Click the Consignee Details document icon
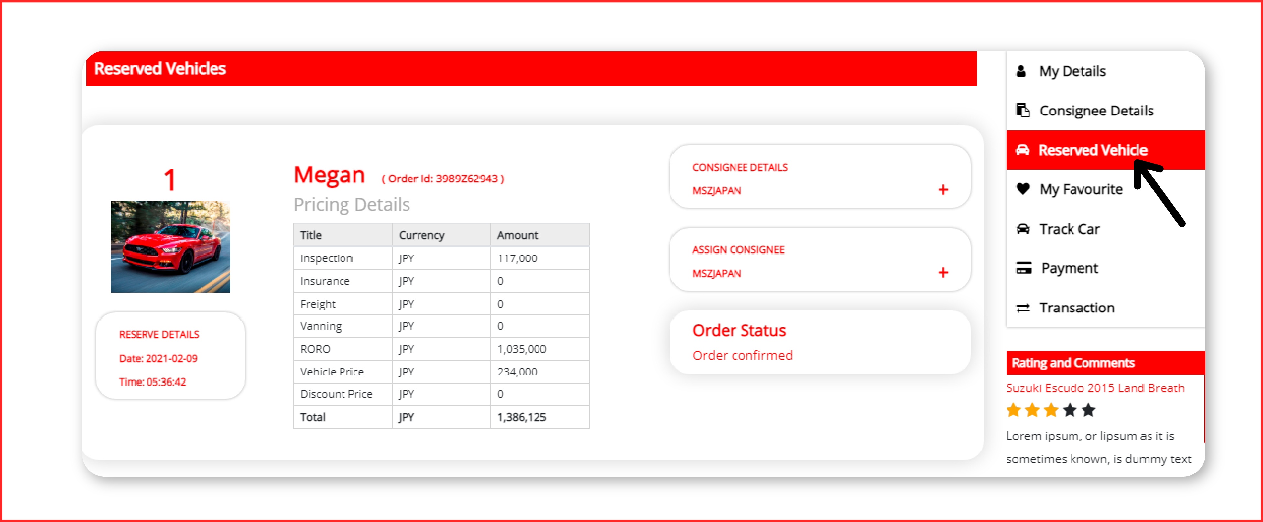This screenshot has width=1263, height=522. tap(1022, 111)
